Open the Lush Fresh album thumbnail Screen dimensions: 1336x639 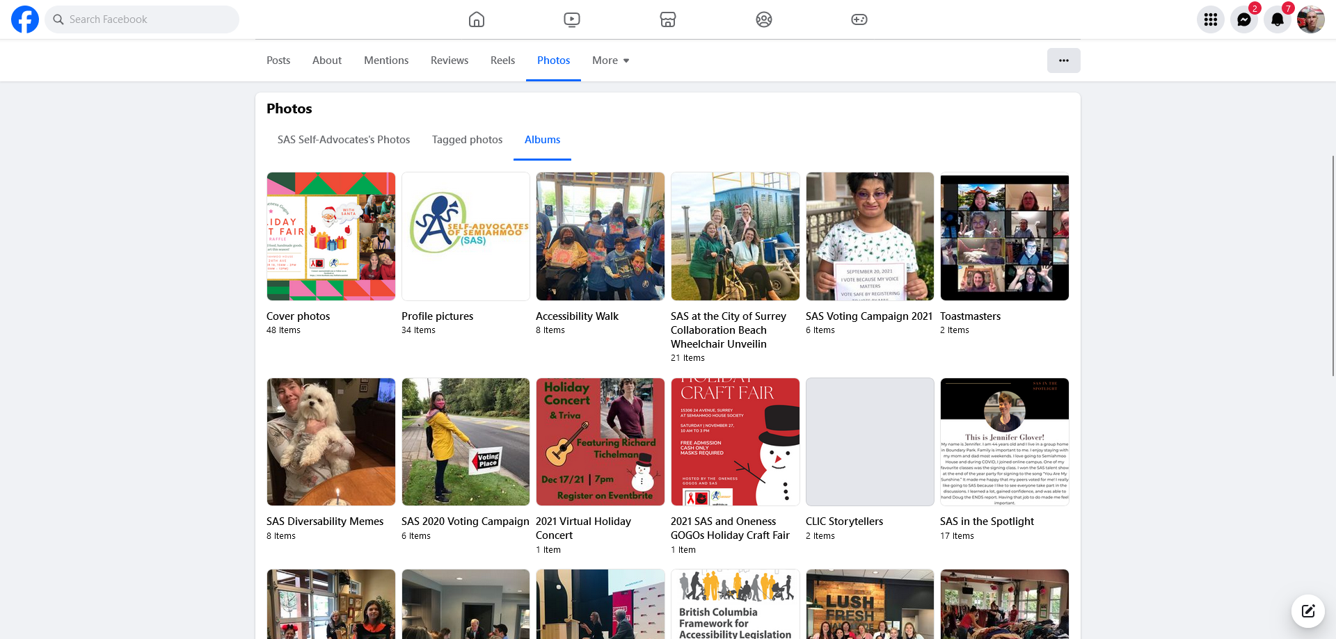point(870,604)
